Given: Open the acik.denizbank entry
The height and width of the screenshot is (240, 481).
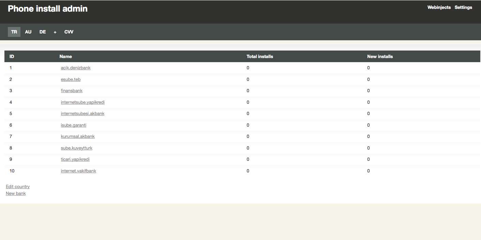Looking at the screenshot, I should pos(76,68).
